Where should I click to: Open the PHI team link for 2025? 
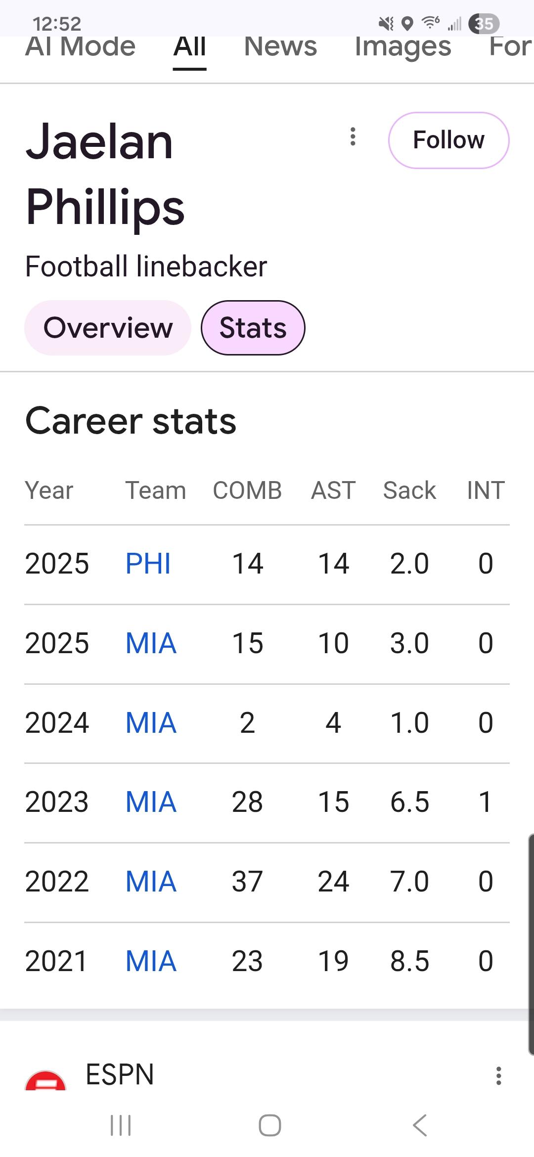pyautogui.click(x=148, y=564)
